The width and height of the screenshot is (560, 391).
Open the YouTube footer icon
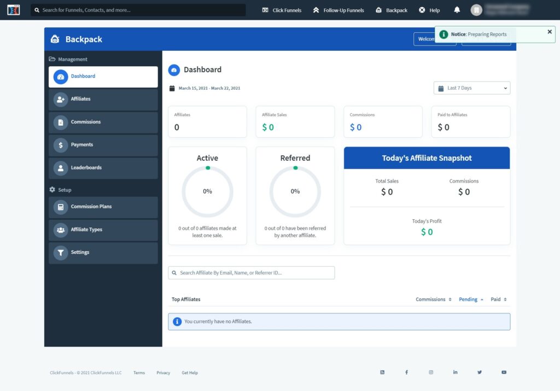pos(504,372)
